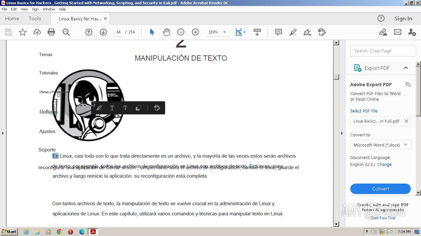This screenshot has height=236, width=421.
Task: Open the Window menu
Action: click(x=49, y=9)
